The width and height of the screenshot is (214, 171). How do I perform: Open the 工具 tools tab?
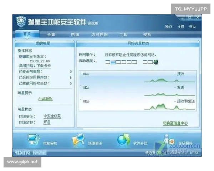click(x=123, y=35)
